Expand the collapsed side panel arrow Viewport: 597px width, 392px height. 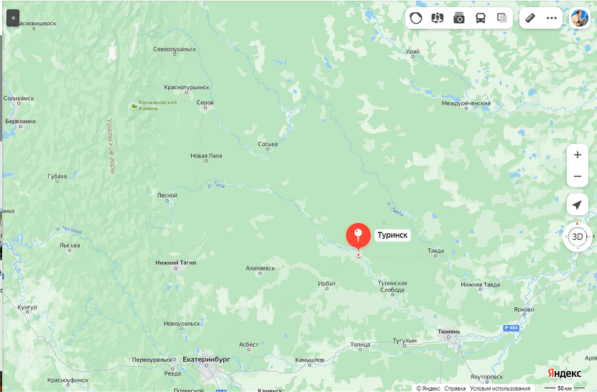pyautogui.click(x=13, y=18)
